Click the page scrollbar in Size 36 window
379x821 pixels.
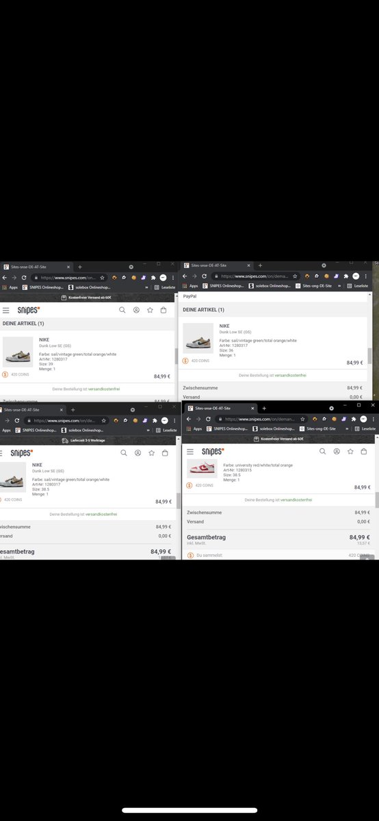click(x=369, y=356)
